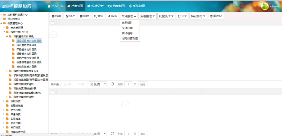Click the page number input field
The image size is (282, 136).
pos(128,84)
